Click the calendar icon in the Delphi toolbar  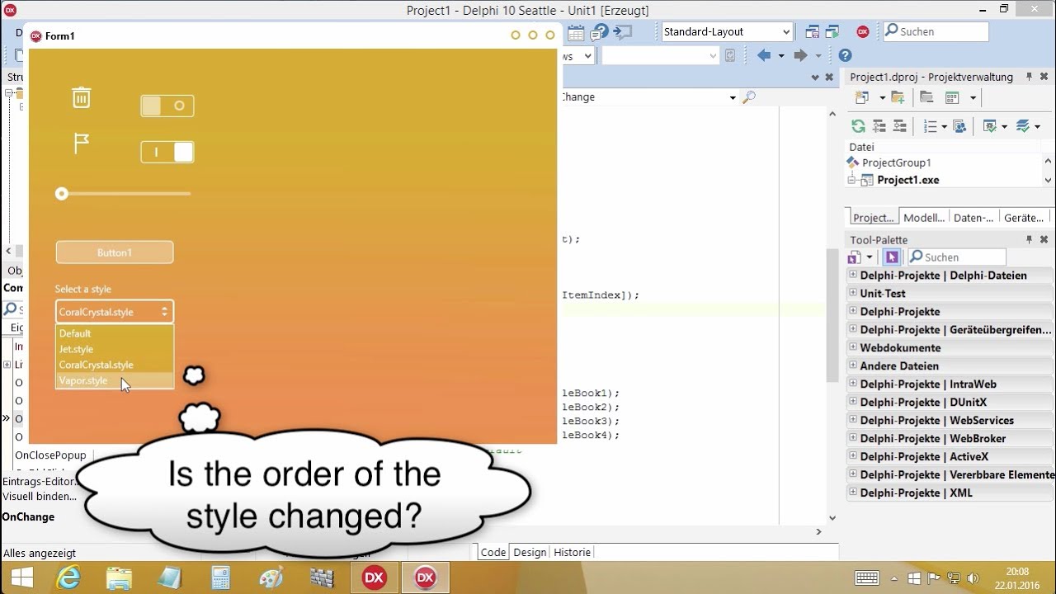point(576,32)
